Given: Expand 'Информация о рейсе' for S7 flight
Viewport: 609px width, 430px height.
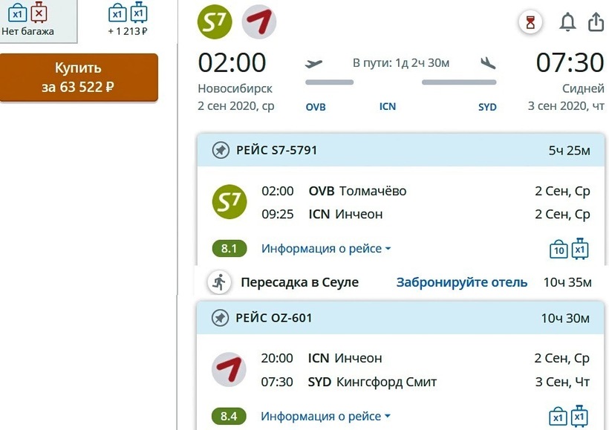Looking at the screenshot, I should coord(326,249).
